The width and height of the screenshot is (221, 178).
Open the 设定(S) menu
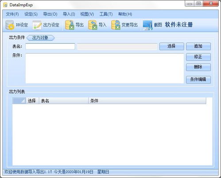pyautogui.click(x=31, y=14)
